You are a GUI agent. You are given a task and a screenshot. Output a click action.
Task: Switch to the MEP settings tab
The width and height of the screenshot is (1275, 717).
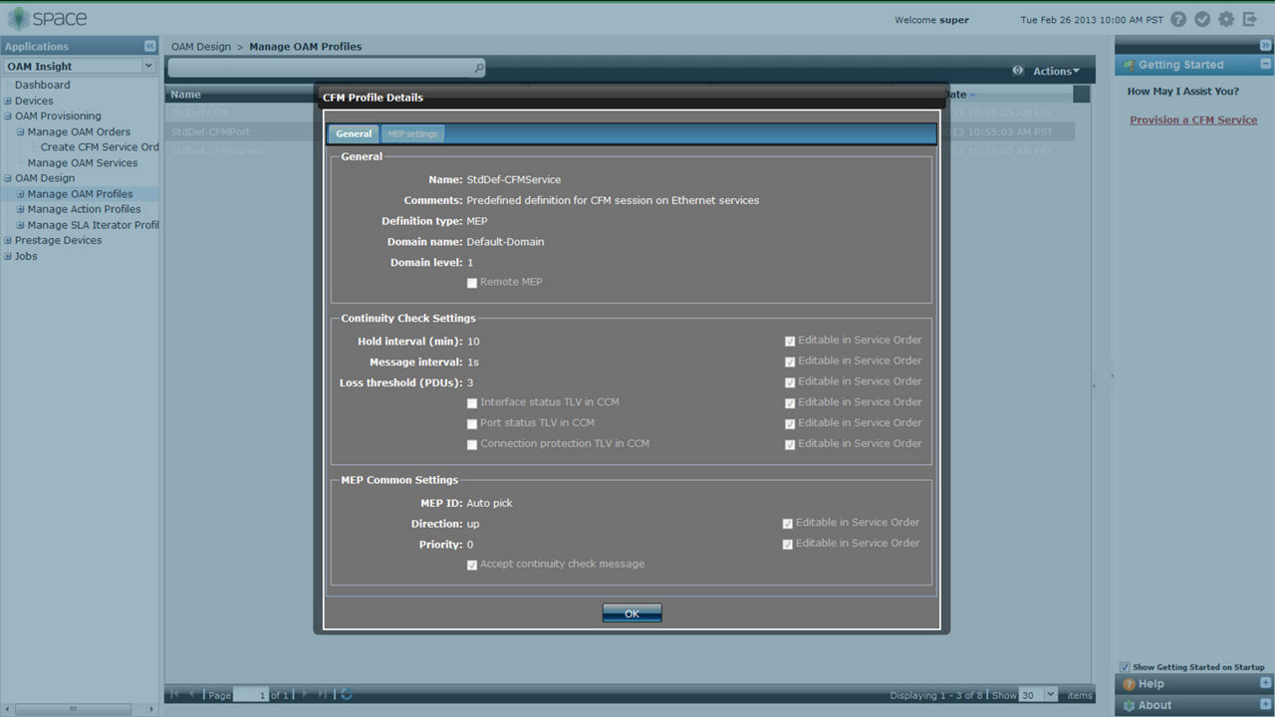[x=412, y=133]
